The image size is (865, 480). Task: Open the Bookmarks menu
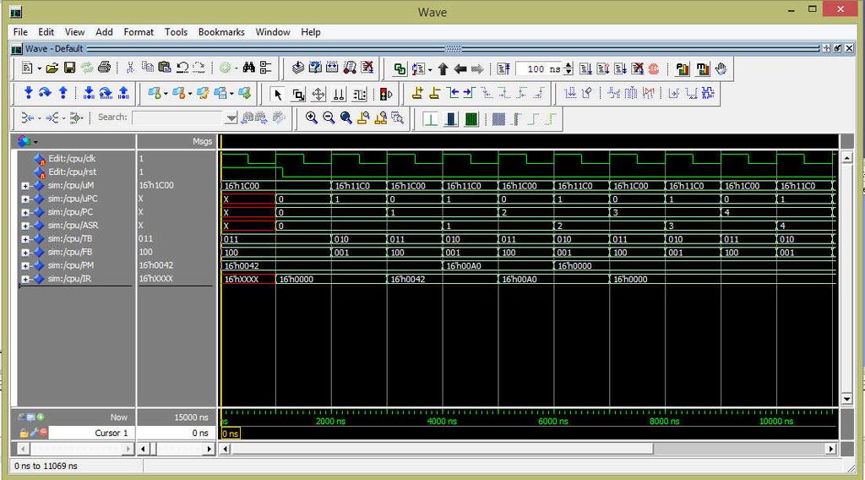tap(221, 32)
